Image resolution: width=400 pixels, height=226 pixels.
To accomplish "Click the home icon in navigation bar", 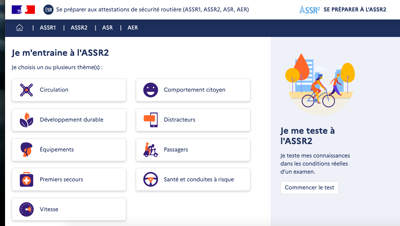I will click(x=19, y=28).
